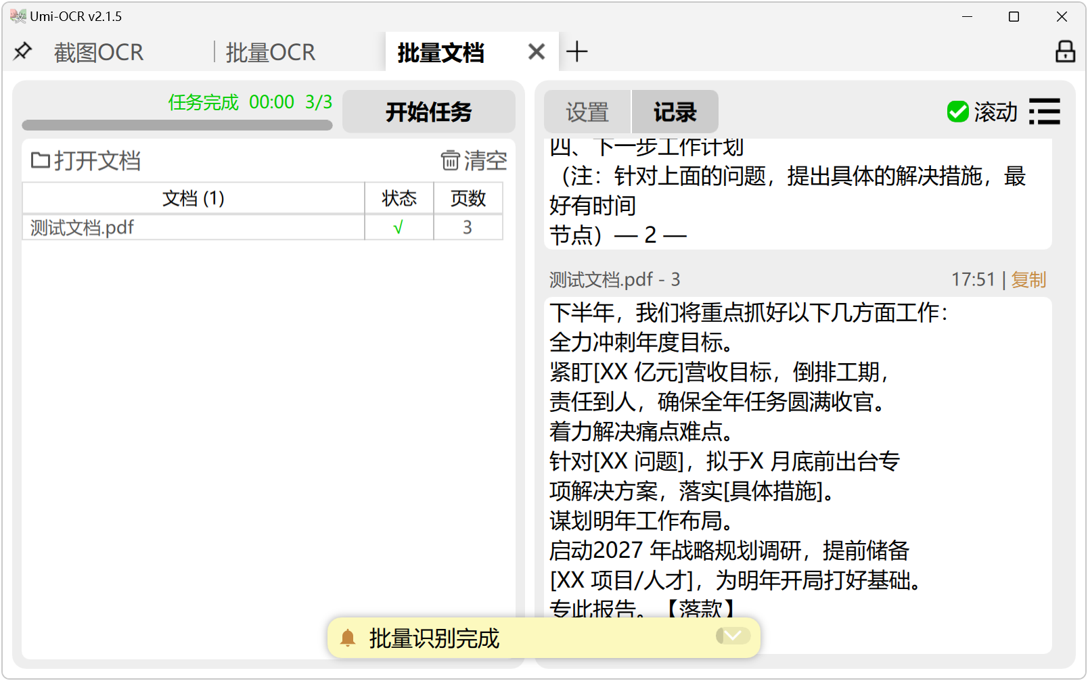Image resolution: width=1088 pixels, height=681 pixels.
Task: Click the 文档 (1) column header
Action: (194, 198)
